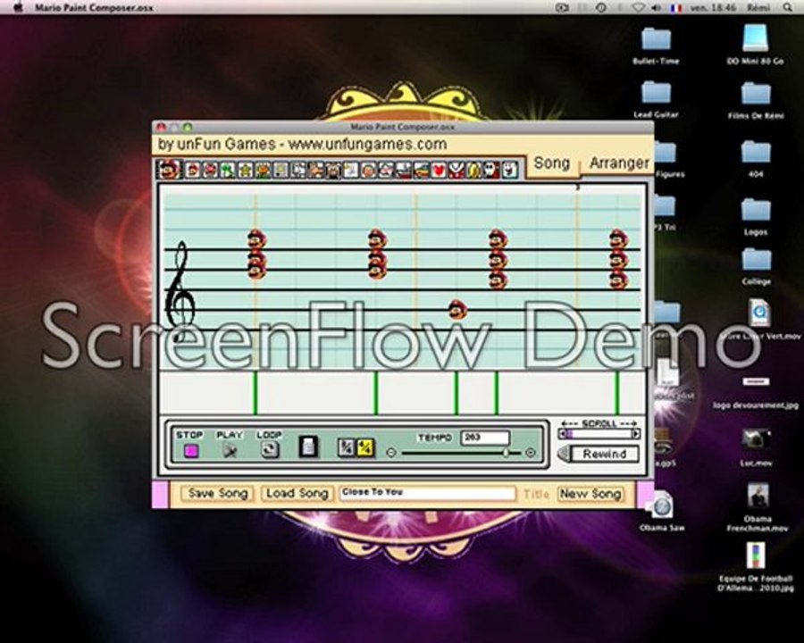The image size is (804, 643).
Task: Select the Piranha Plant instrument
Action: pyautogui.click(x=456, y=170)
